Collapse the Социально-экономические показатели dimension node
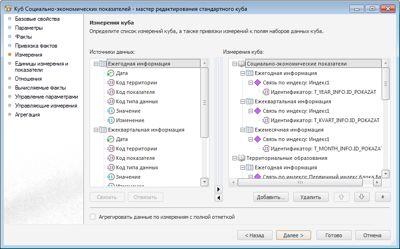The height and width of the screenshot is (249, 400). tap(234, 64)
